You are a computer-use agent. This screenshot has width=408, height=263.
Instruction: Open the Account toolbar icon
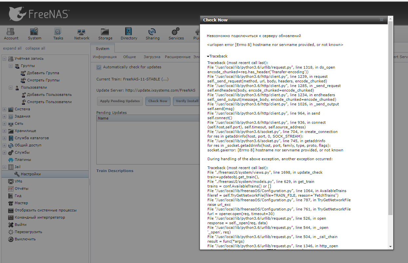pyautogui.click(x=11, y=32)
